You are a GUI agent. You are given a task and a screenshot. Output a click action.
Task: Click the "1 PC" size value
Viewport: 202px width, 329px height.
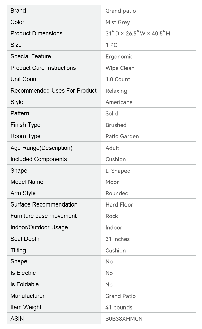tap(111, 45)
